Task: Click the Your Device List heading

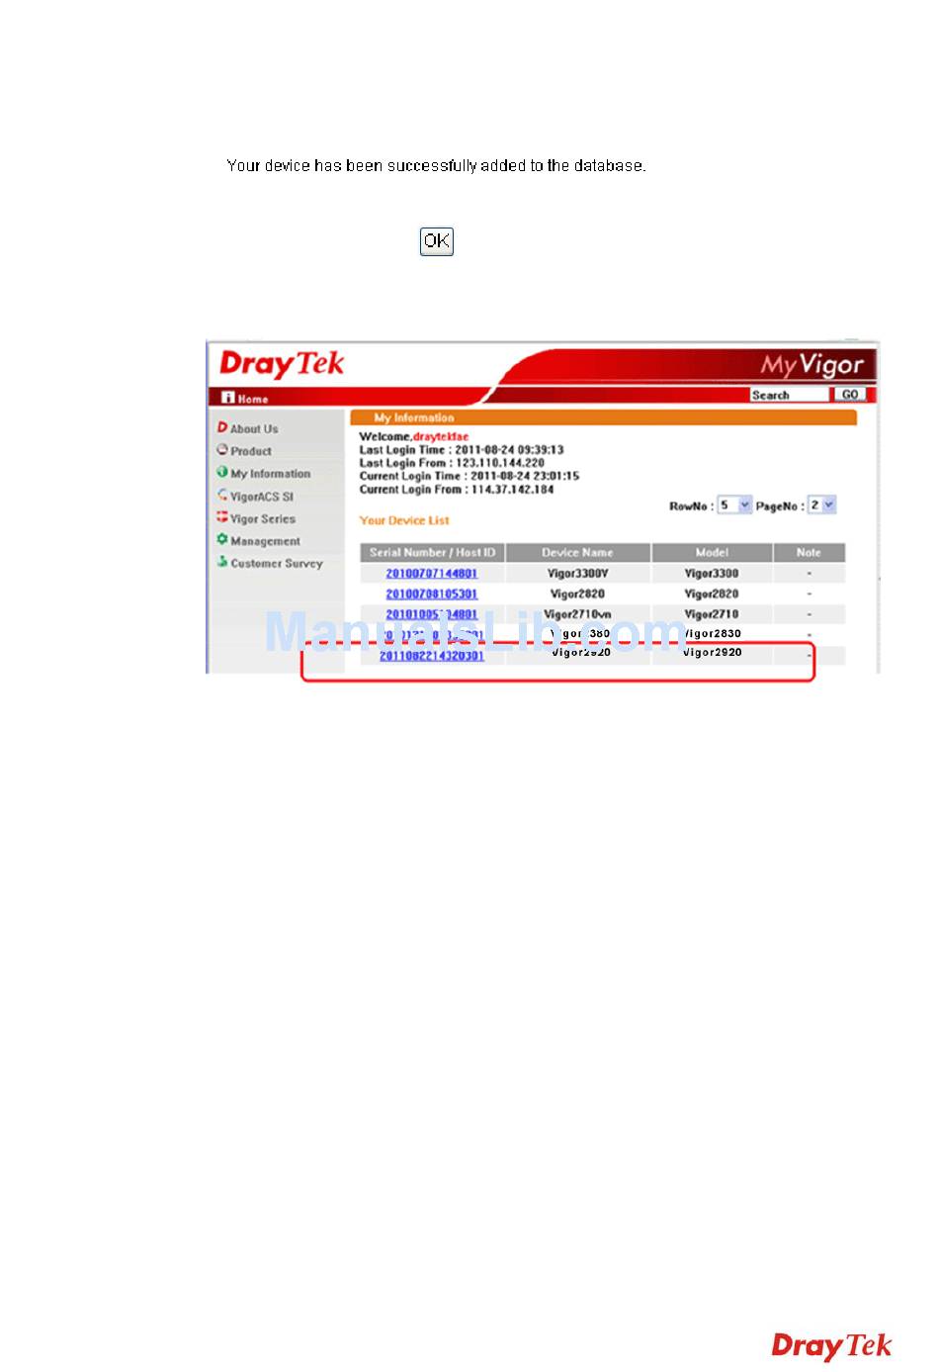Action: tap(404, 520)
